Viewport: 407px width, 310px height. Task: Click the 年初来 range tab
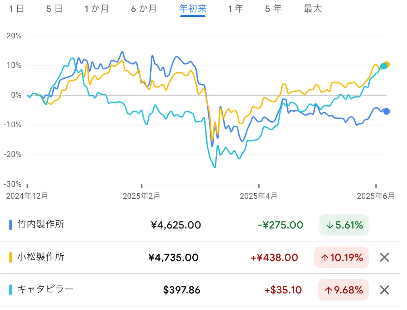[193, 9]
